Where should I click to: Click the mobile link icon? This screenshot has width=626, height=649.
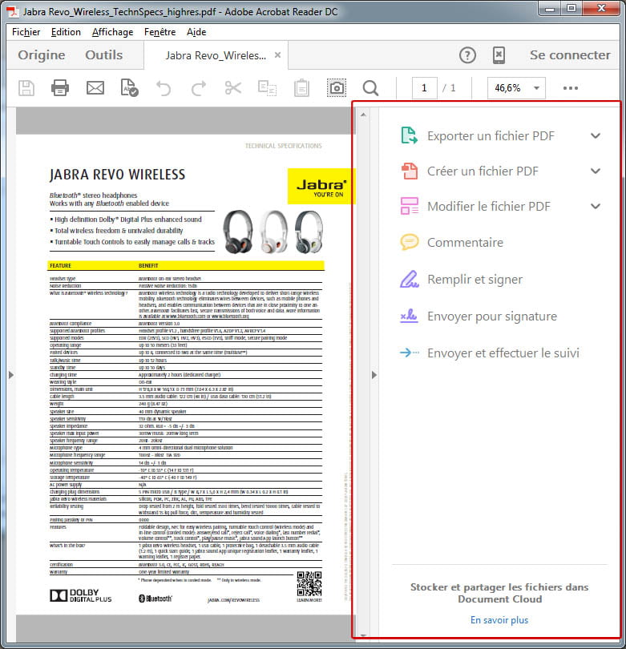(x=499, y=55)
